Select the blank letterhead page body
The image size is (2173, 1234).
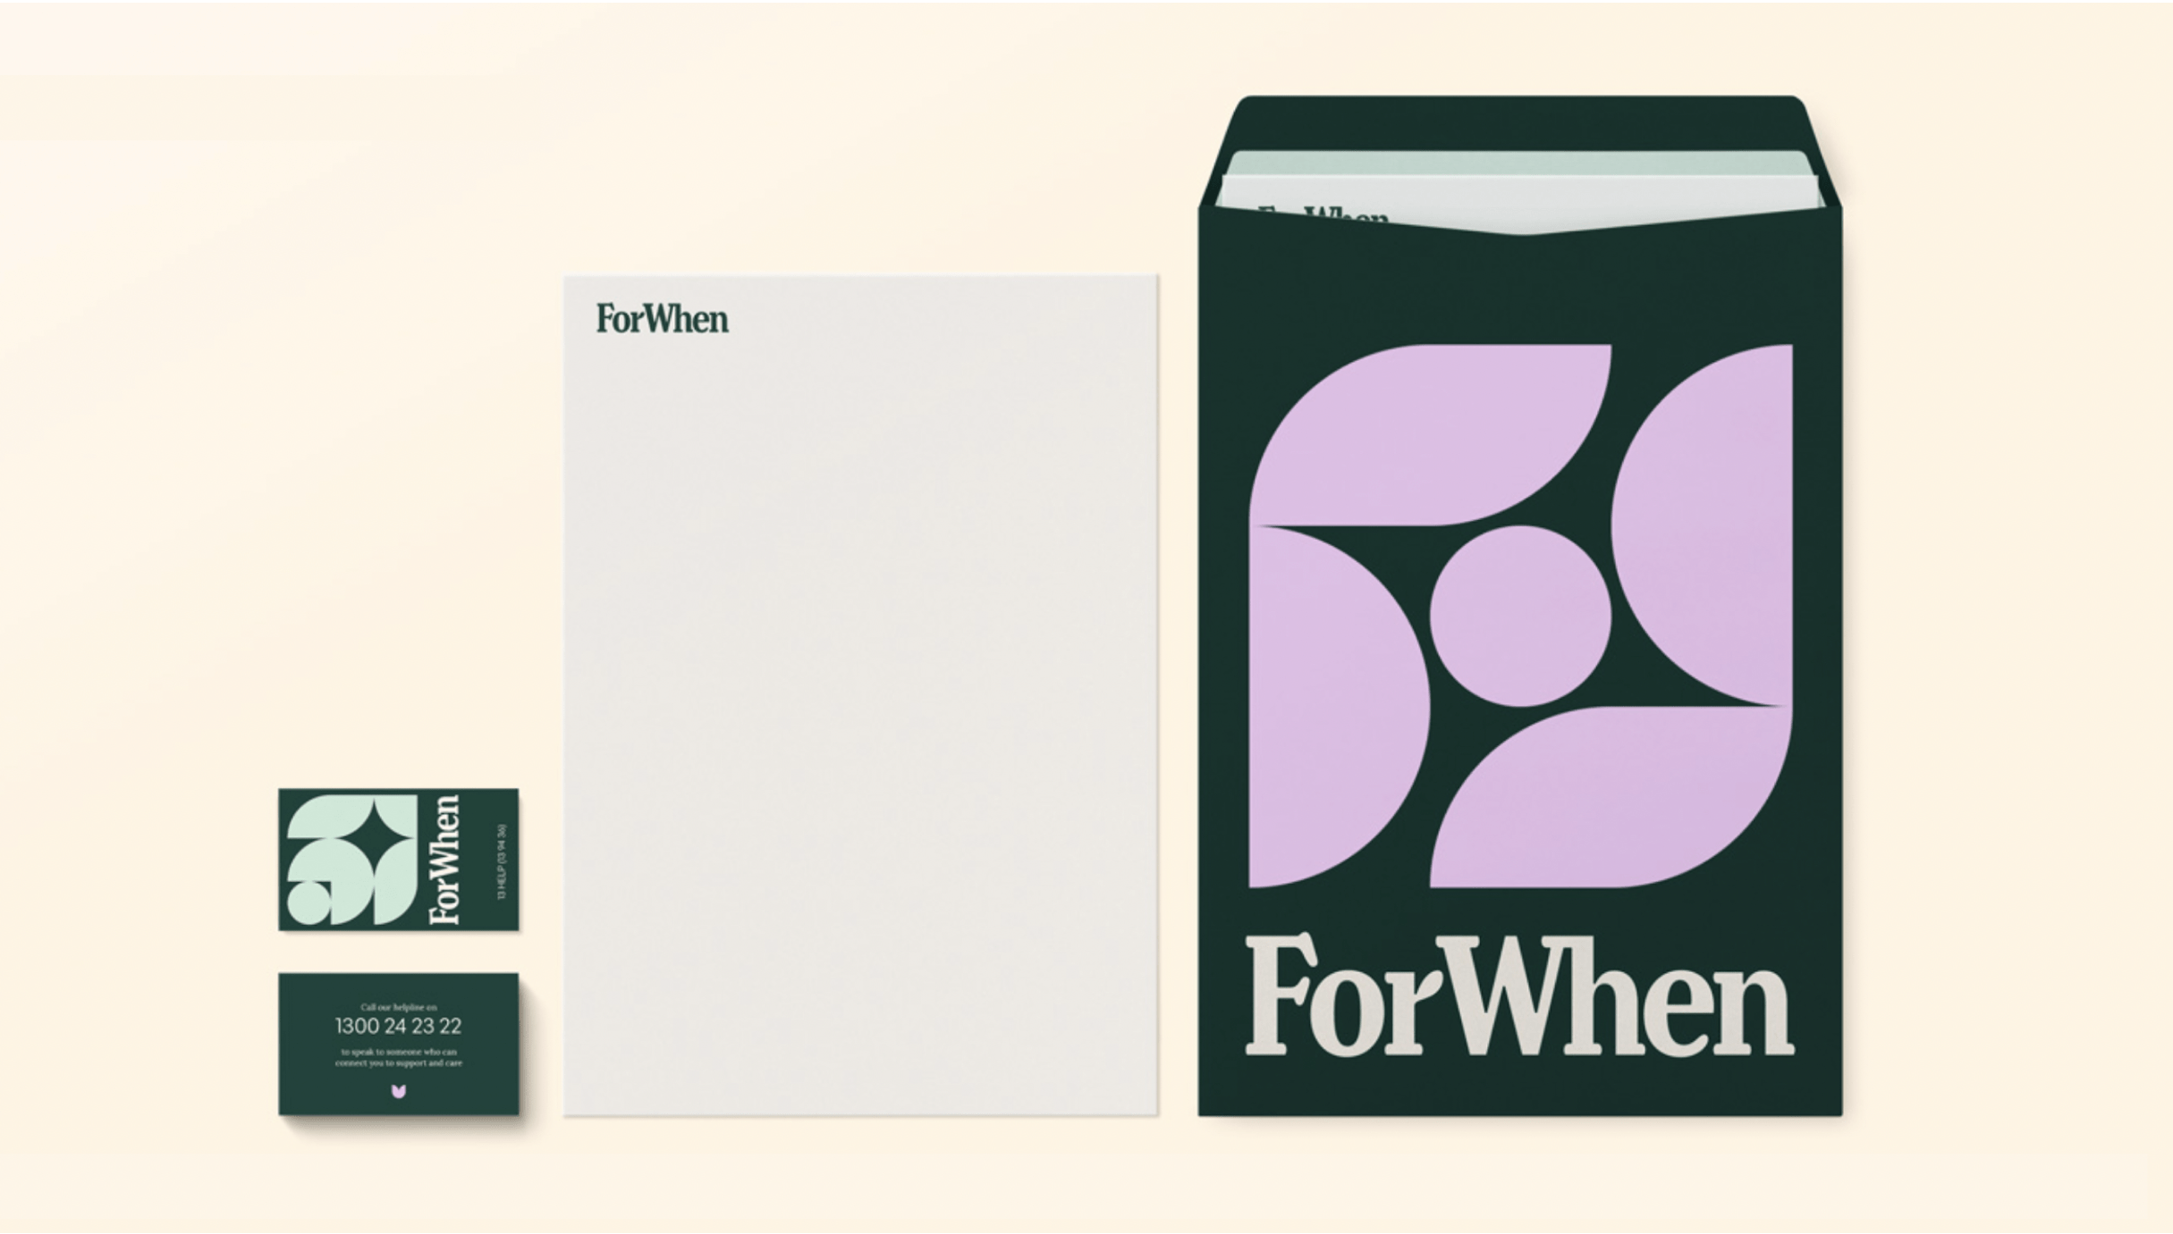[860, 715]
